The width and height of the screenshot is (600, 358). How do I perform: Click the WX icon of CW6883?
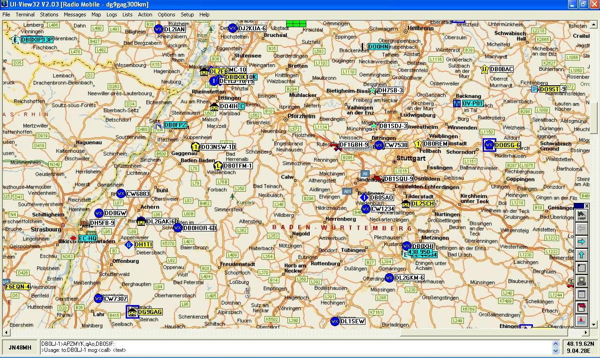click(x=121, y=194)
